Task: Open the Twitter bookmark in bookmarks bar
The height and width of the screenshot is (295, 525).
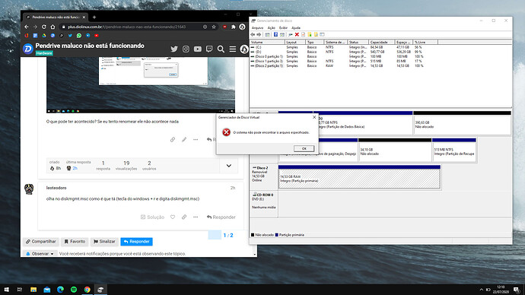Action: pos(70,35)
